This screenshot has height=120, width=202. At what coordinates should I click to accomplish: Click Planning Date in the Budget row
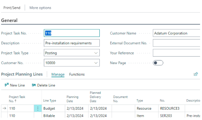77,108
